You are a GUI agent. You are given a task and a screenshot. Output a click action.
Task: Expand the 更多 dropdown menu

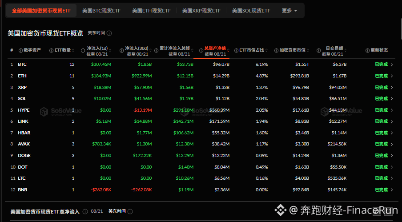(x=289, y=11)
